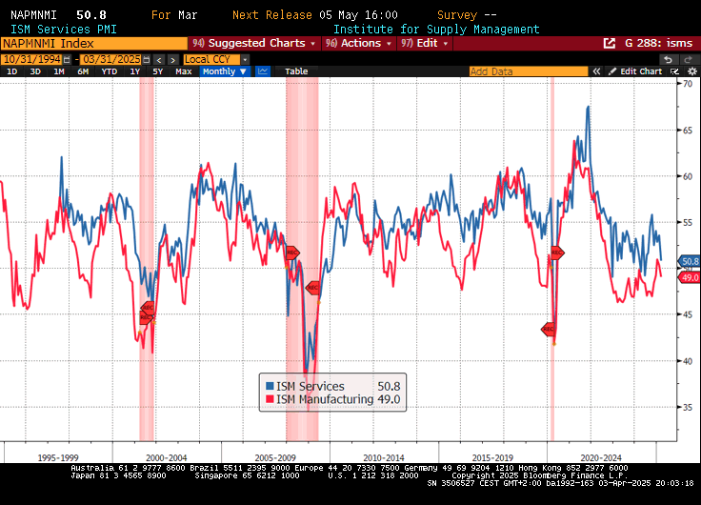Click the red ISM Manufacturing legend swatch
The width and height of the screenshot is (701, 505).
270,399
